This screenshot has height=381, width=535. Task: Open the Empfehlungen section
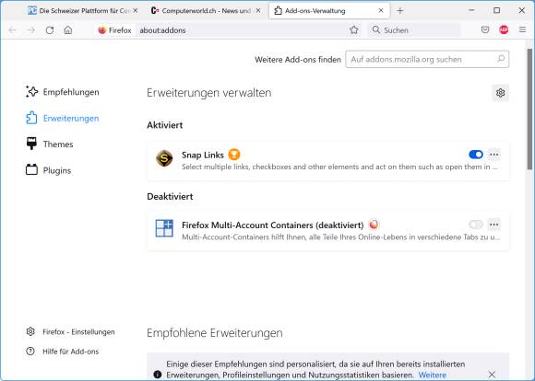[63, 92]
